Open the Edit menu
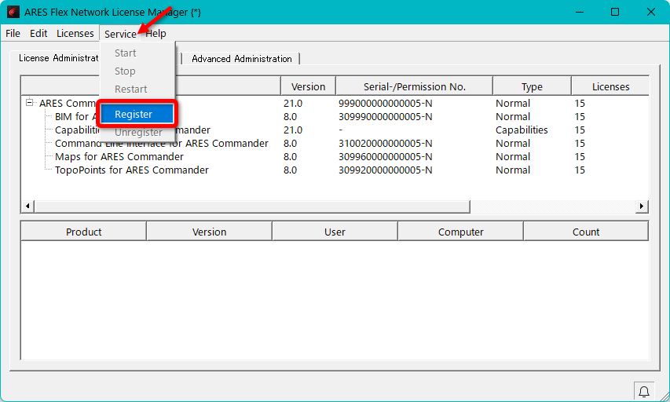 coord(38,34)
